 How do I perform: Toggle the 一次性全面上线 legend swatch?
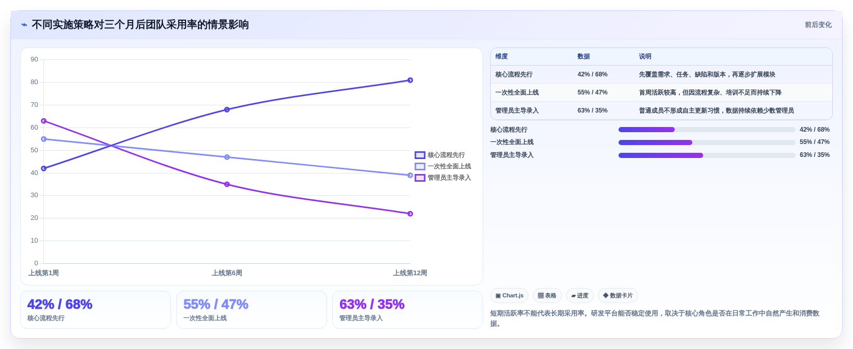420,166
